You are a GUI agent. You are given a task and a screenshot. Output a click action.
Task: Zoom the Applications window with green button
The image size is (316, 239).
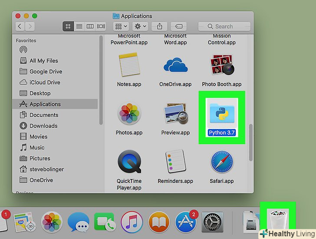[35, 16]
